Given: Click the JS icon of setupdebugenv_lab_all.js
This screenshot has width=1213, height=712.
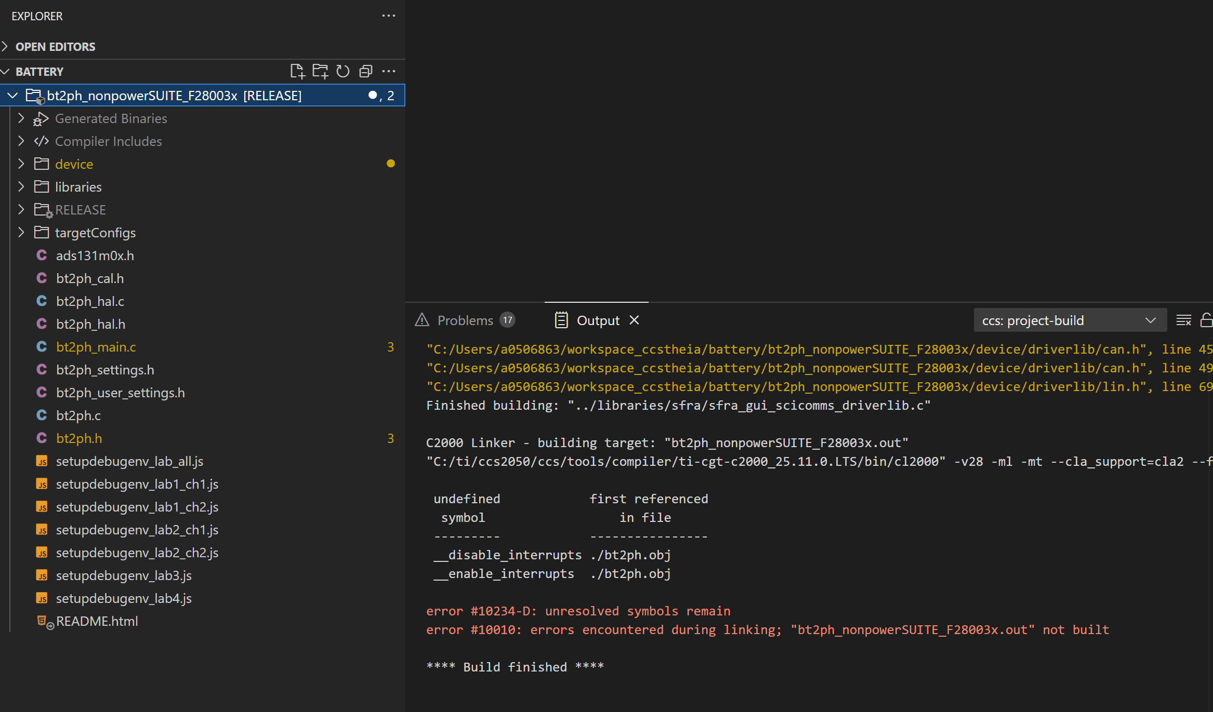Looking at the screenshot, I should click(x=42, y=461).
